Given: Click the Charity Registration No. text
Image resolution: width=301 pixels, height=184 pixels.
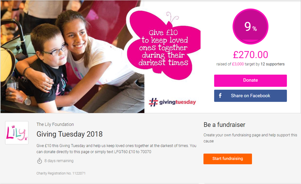Looking at the screenshot, I should point(61,173).
